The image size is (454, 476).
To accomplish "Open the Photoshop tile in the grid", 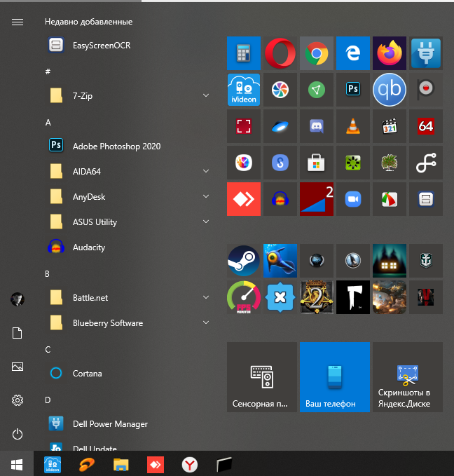I will (x=353, y=90).
